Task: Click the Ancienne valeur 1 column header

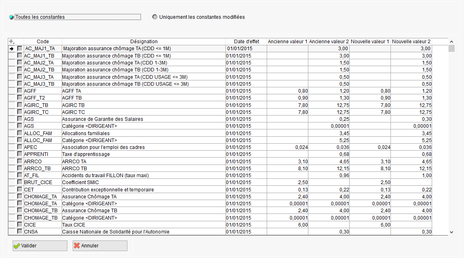Action: (287, 42)
